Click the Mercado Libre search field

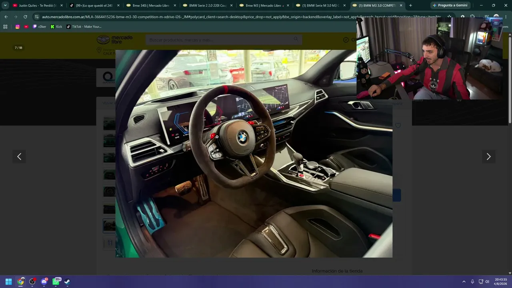tap(224, 40)
